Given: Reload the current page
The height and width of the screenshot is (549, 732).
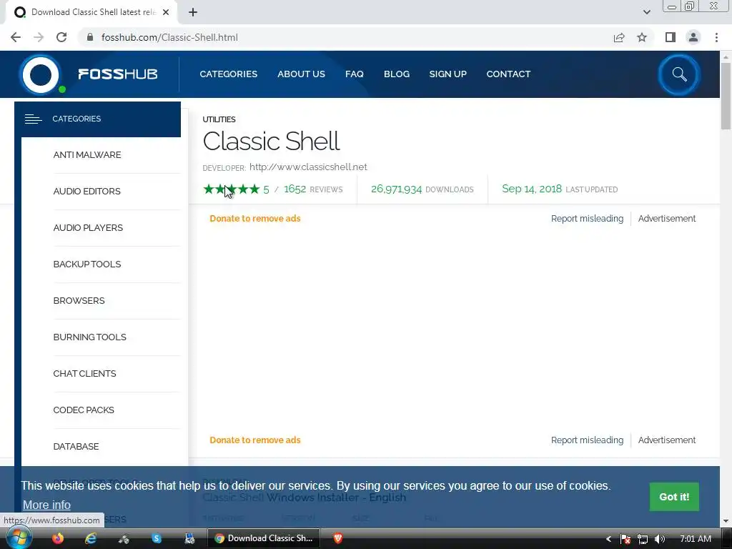Looking at the screenshot, I should click(61, 37).
